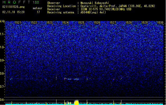The width and height of the screenshot is (166, 105).
Task: Click the kHz axis unit label
Action: [2, 21]
